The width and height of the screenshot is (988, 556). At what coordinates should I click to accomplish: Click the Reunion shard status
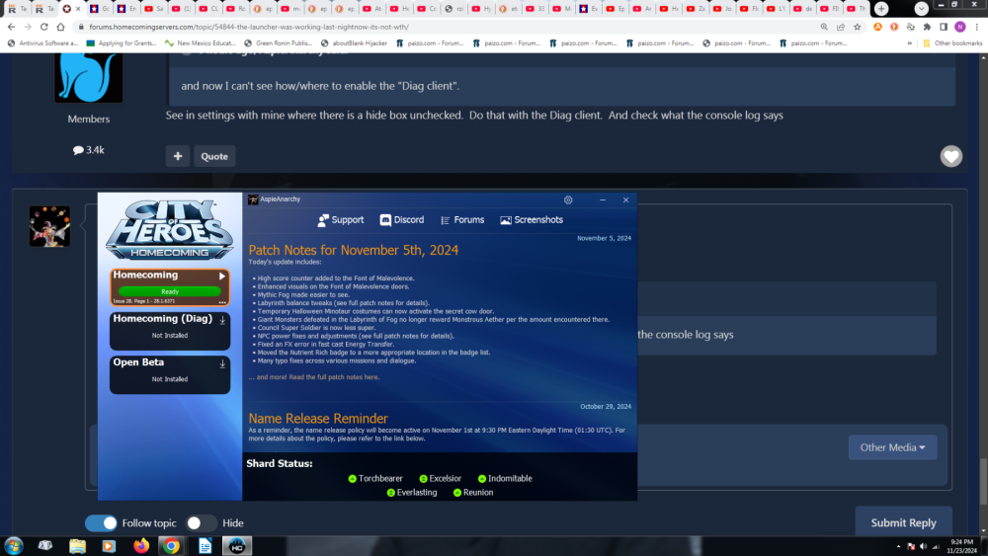(x=472, y=493)
